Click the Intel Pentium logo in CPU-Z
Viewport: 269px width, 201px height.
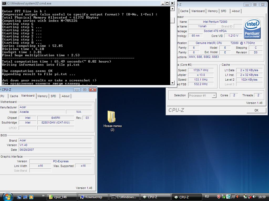click(x=252, y=28)
